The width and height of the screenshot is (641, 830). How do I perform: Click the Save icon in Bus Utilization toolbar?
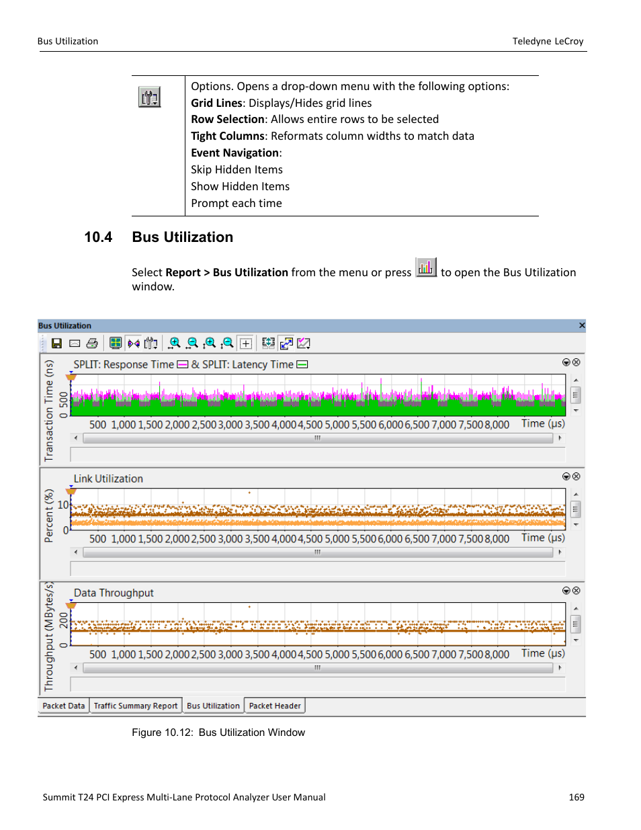click(x=56, y=343)
